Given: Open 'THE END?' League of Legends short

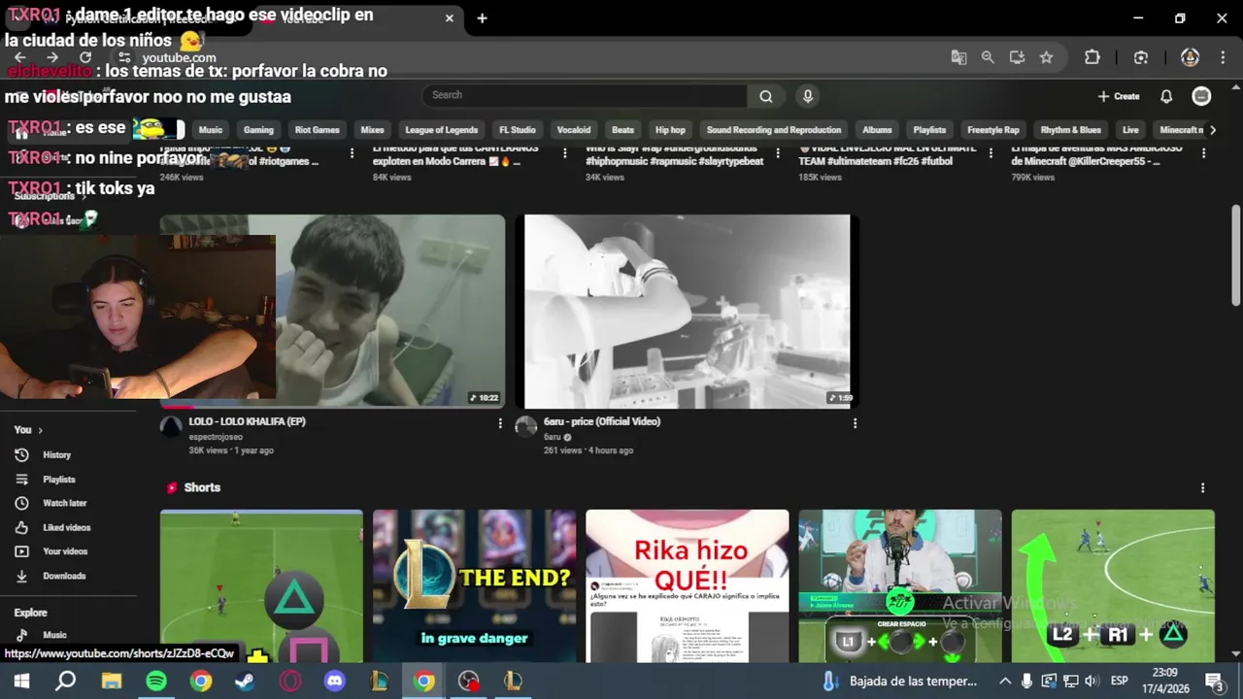Looking at the screenshot, I should pyautogui.click(x=474, y=586).
